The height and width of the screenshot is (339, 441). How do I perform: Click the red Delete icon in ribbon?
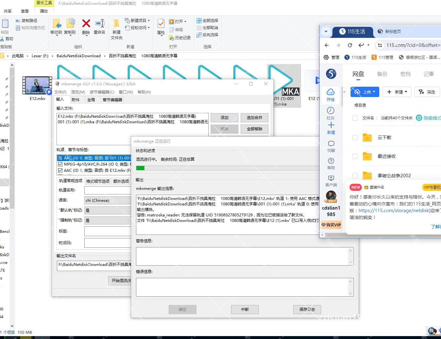coord(86,24)
